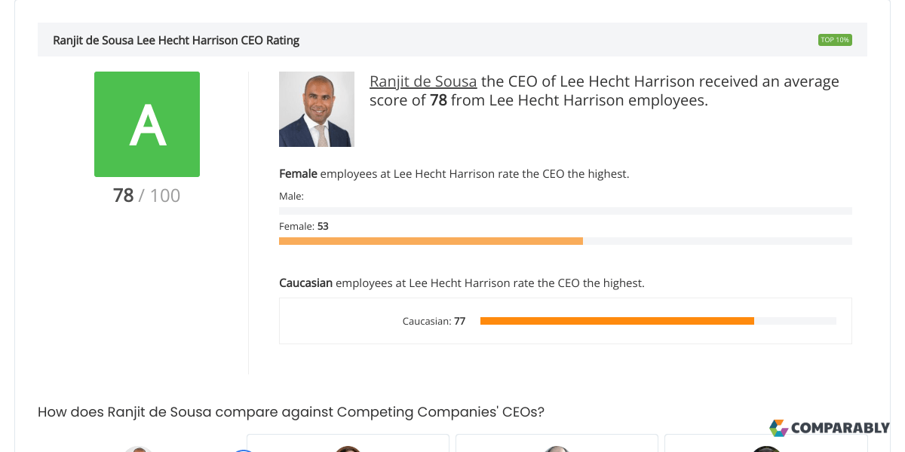Click the green A grade tile

click(147, 124)
